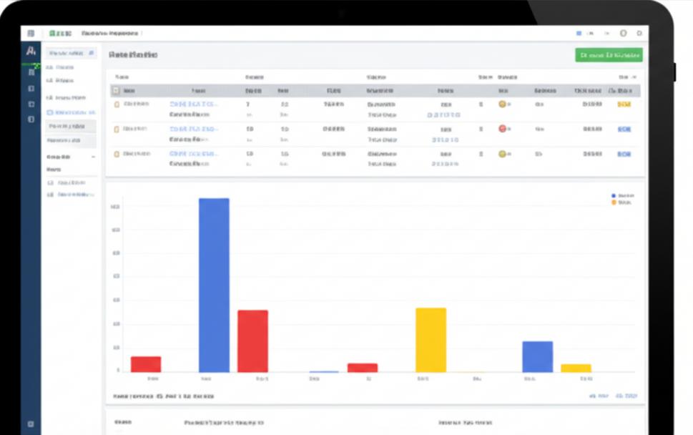The image size is (693, 435).
Task: Open the fourth icon in the dark sidebar
Action: (31, 119)
